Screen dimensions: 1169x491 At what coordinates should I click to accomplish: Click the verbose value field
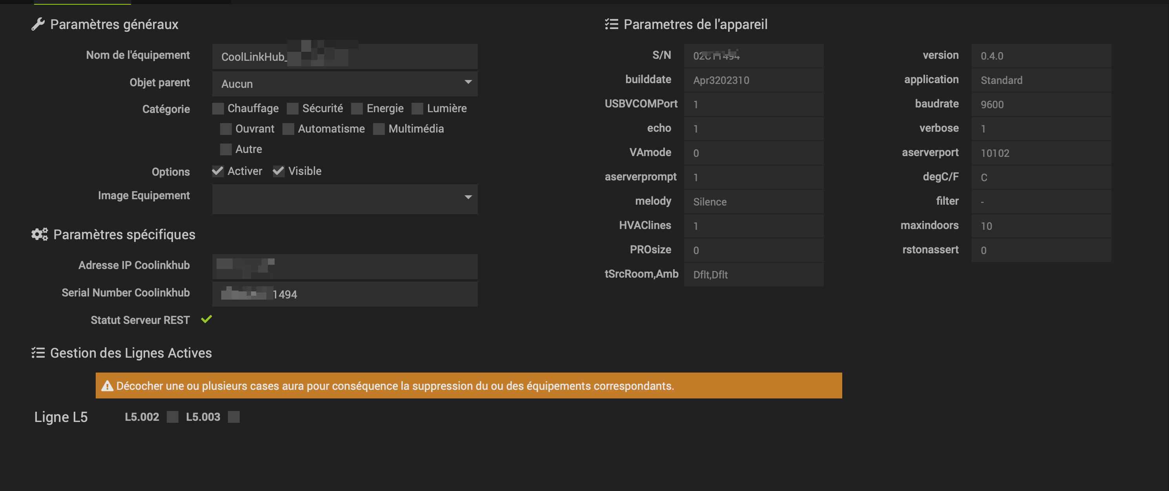click(x=1041, y=129)
